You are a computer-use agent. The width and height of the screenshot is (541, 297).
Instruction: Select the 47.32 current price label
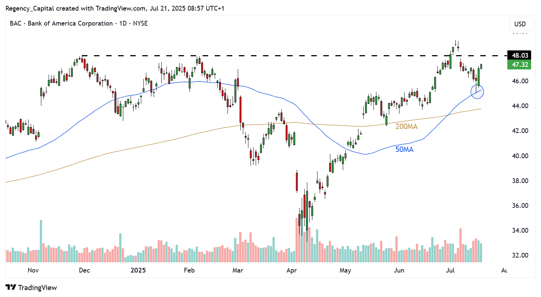tap(519, 65)
